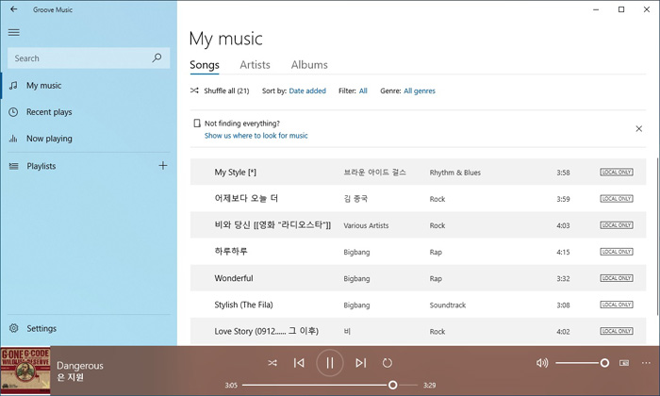Toggle repeat mode
This screenshot has height=396, width=660.
388,363
